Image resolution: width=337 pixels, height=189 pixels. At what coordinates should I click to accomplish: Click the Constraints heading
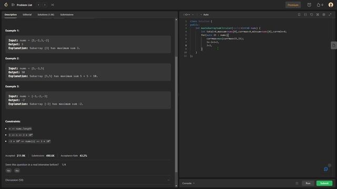13,121
